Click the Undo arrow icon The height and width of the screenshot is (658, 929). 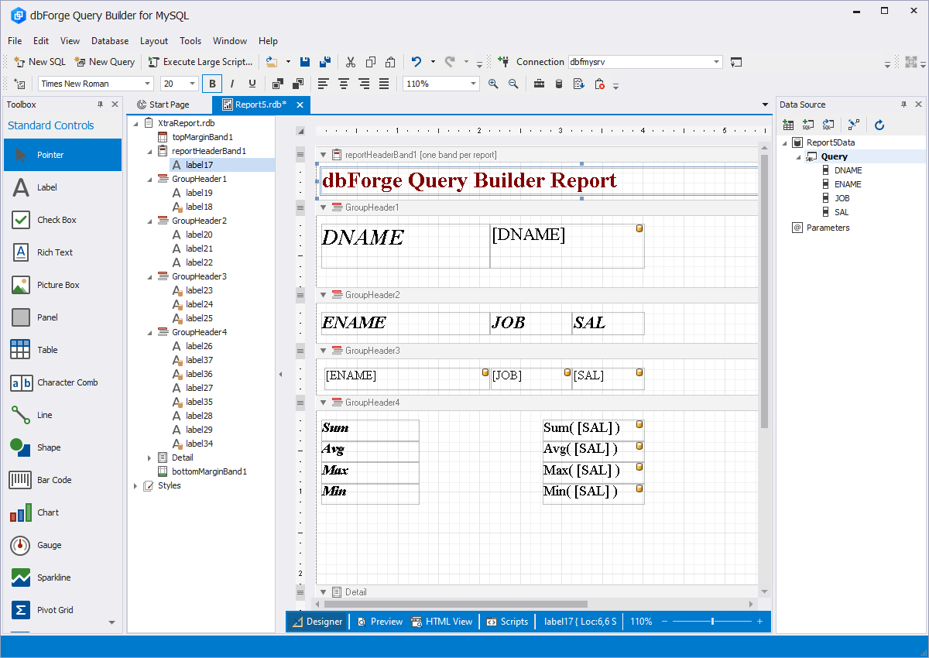417,62
